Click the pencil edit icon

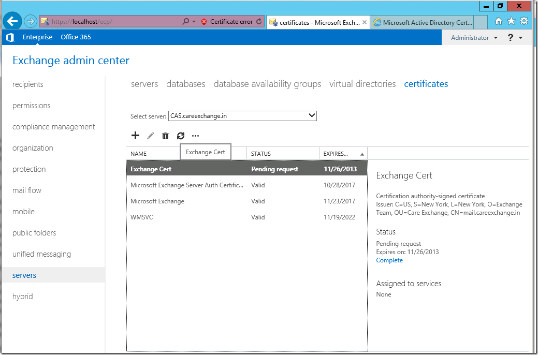click(150, 136)
